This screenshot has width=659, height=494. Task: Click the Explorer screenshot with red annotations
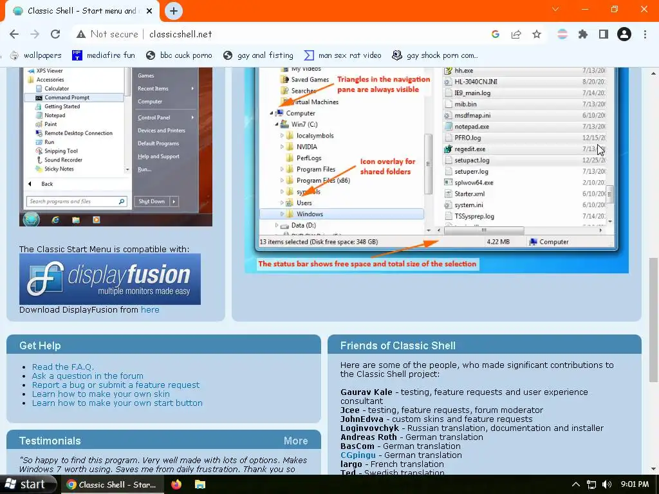[x=437, y=170]
